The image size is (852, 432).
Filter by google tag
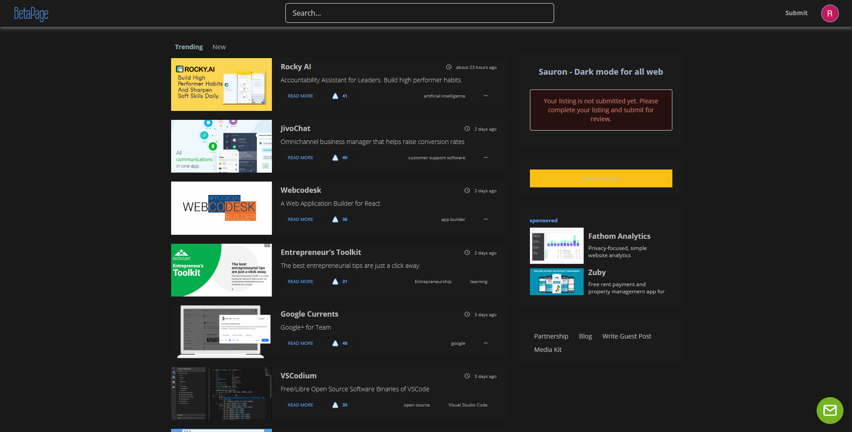[x=458, y=343]
